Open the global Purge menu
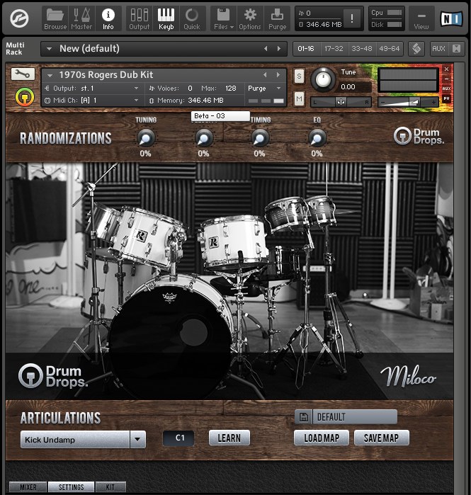Viewport: 471px width, 495px height. [277, 19]
